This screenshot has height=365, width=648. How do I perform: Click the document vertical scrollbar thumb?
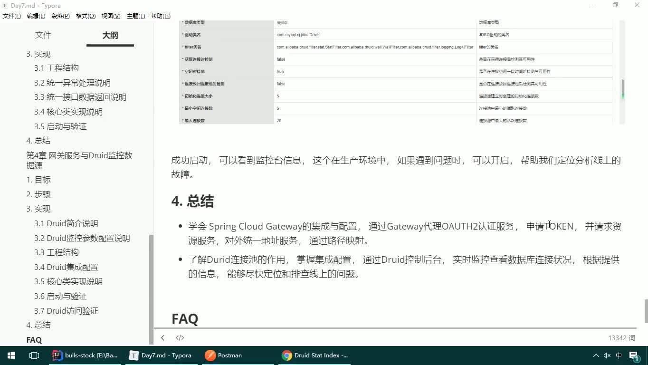click(646, 311)
